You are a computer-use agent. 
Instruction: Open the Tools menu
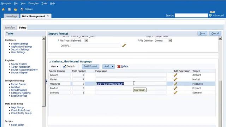[44, 3]
